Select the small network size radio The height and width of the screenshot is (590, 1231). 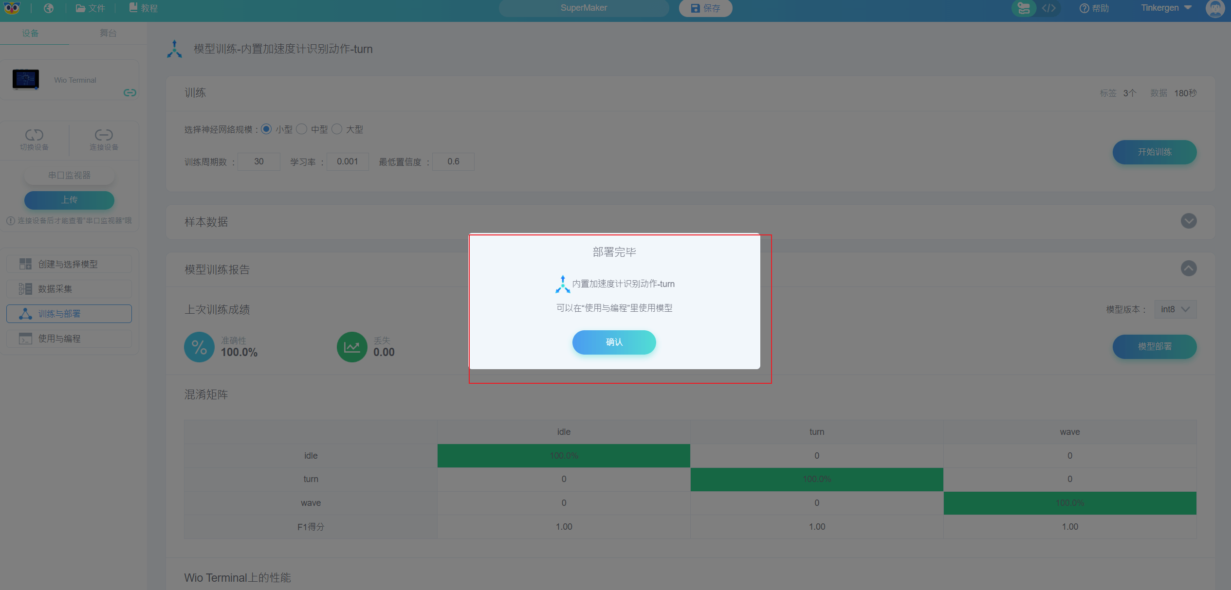266,129
